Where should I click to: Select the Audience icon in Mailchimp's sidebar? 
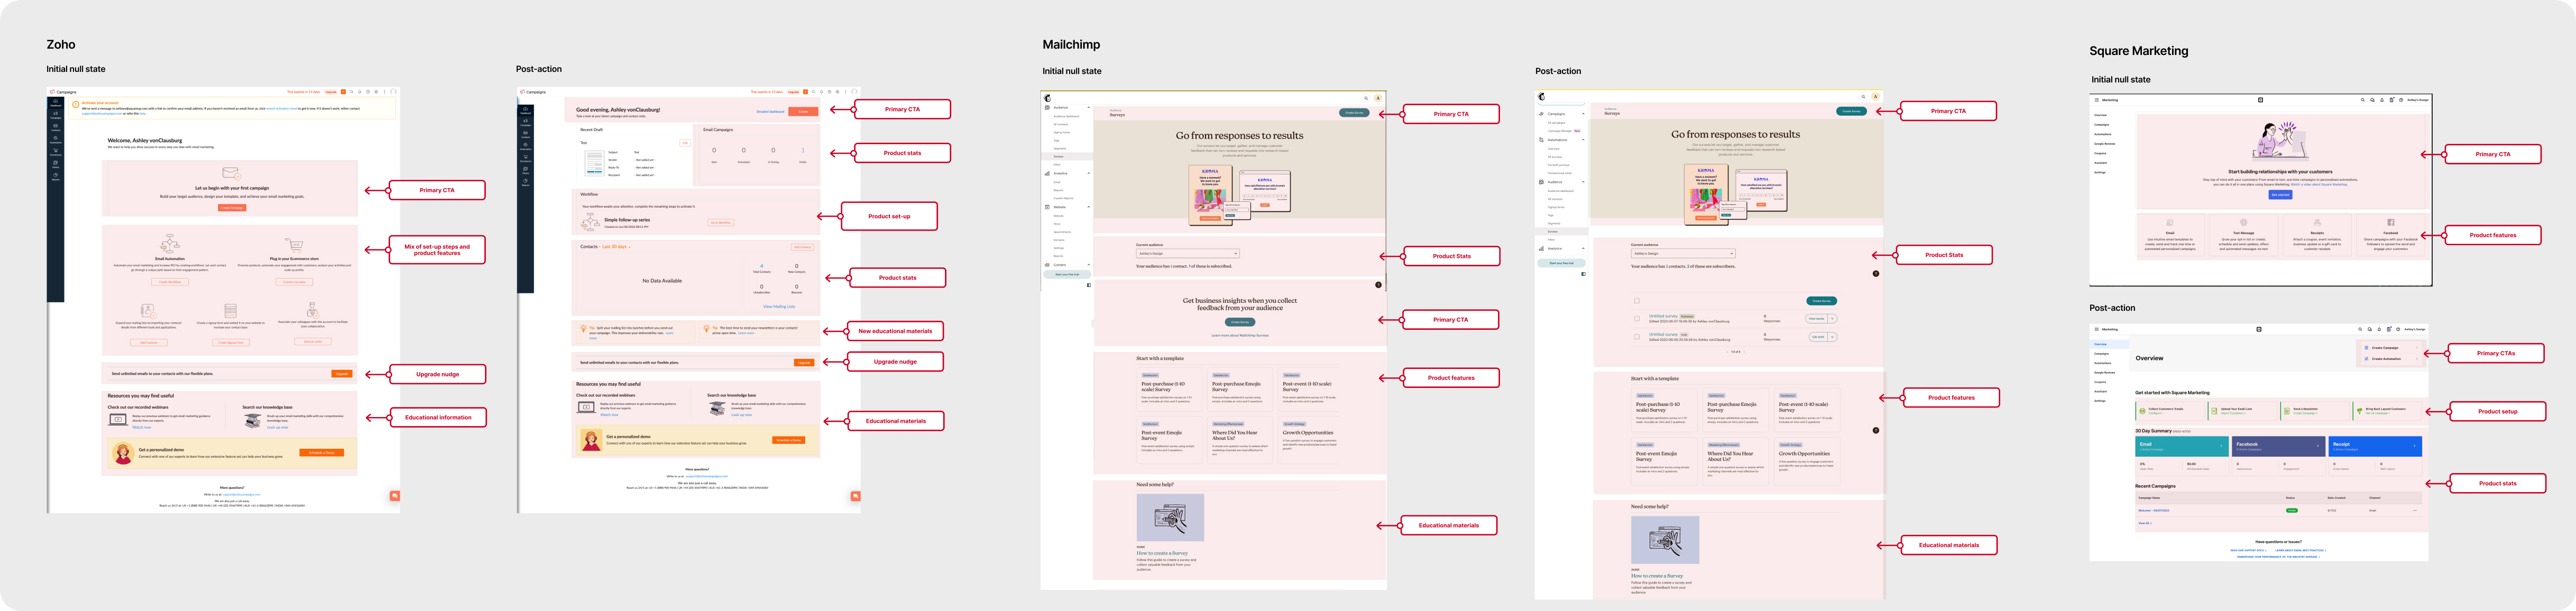[x=1047, y=108]
